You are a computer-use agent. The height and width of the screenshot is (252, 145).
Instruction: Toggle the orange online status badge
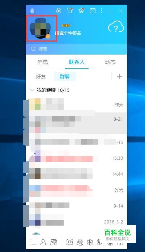point(48,37)
